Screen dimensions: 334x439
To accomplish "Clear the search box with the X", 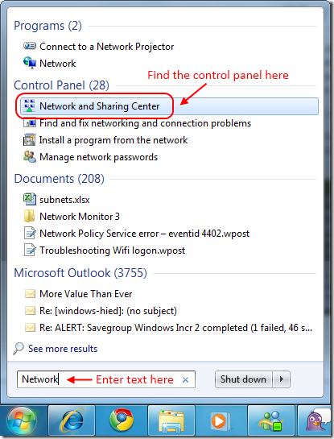I will click(x=185, y=380).
